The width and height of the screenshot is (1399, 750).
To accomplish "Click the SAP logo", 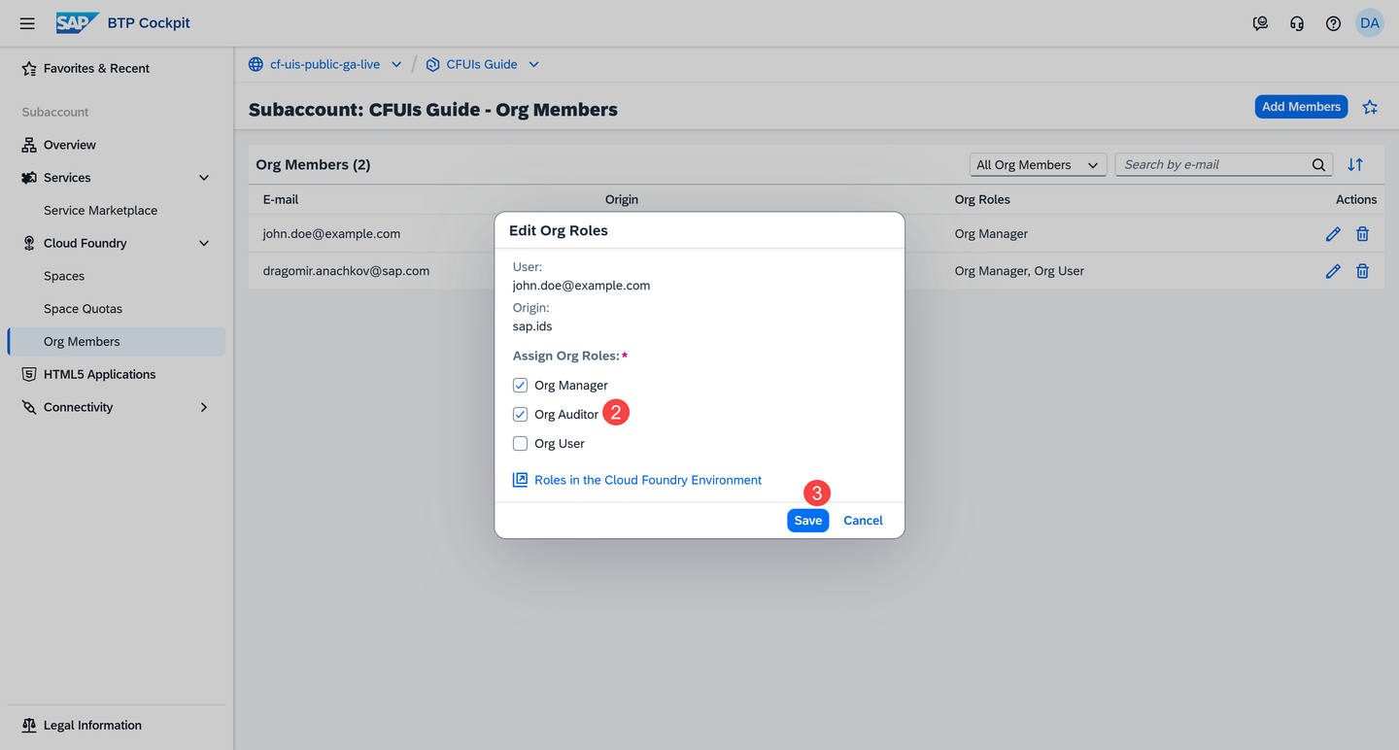I will 78,23.
